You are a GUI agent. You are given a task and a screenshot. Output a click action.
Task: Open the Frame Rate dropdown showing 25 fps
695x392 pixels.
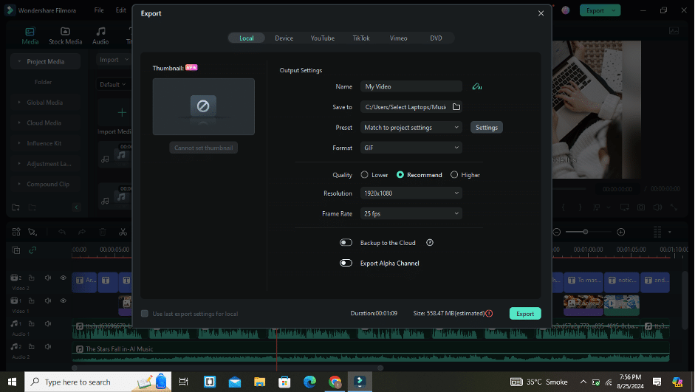point(411,213)
